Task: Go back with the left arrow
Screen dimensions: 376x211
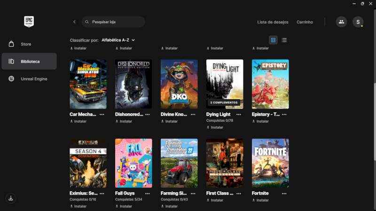Action: pyautogui.click(x=74, y=22)
